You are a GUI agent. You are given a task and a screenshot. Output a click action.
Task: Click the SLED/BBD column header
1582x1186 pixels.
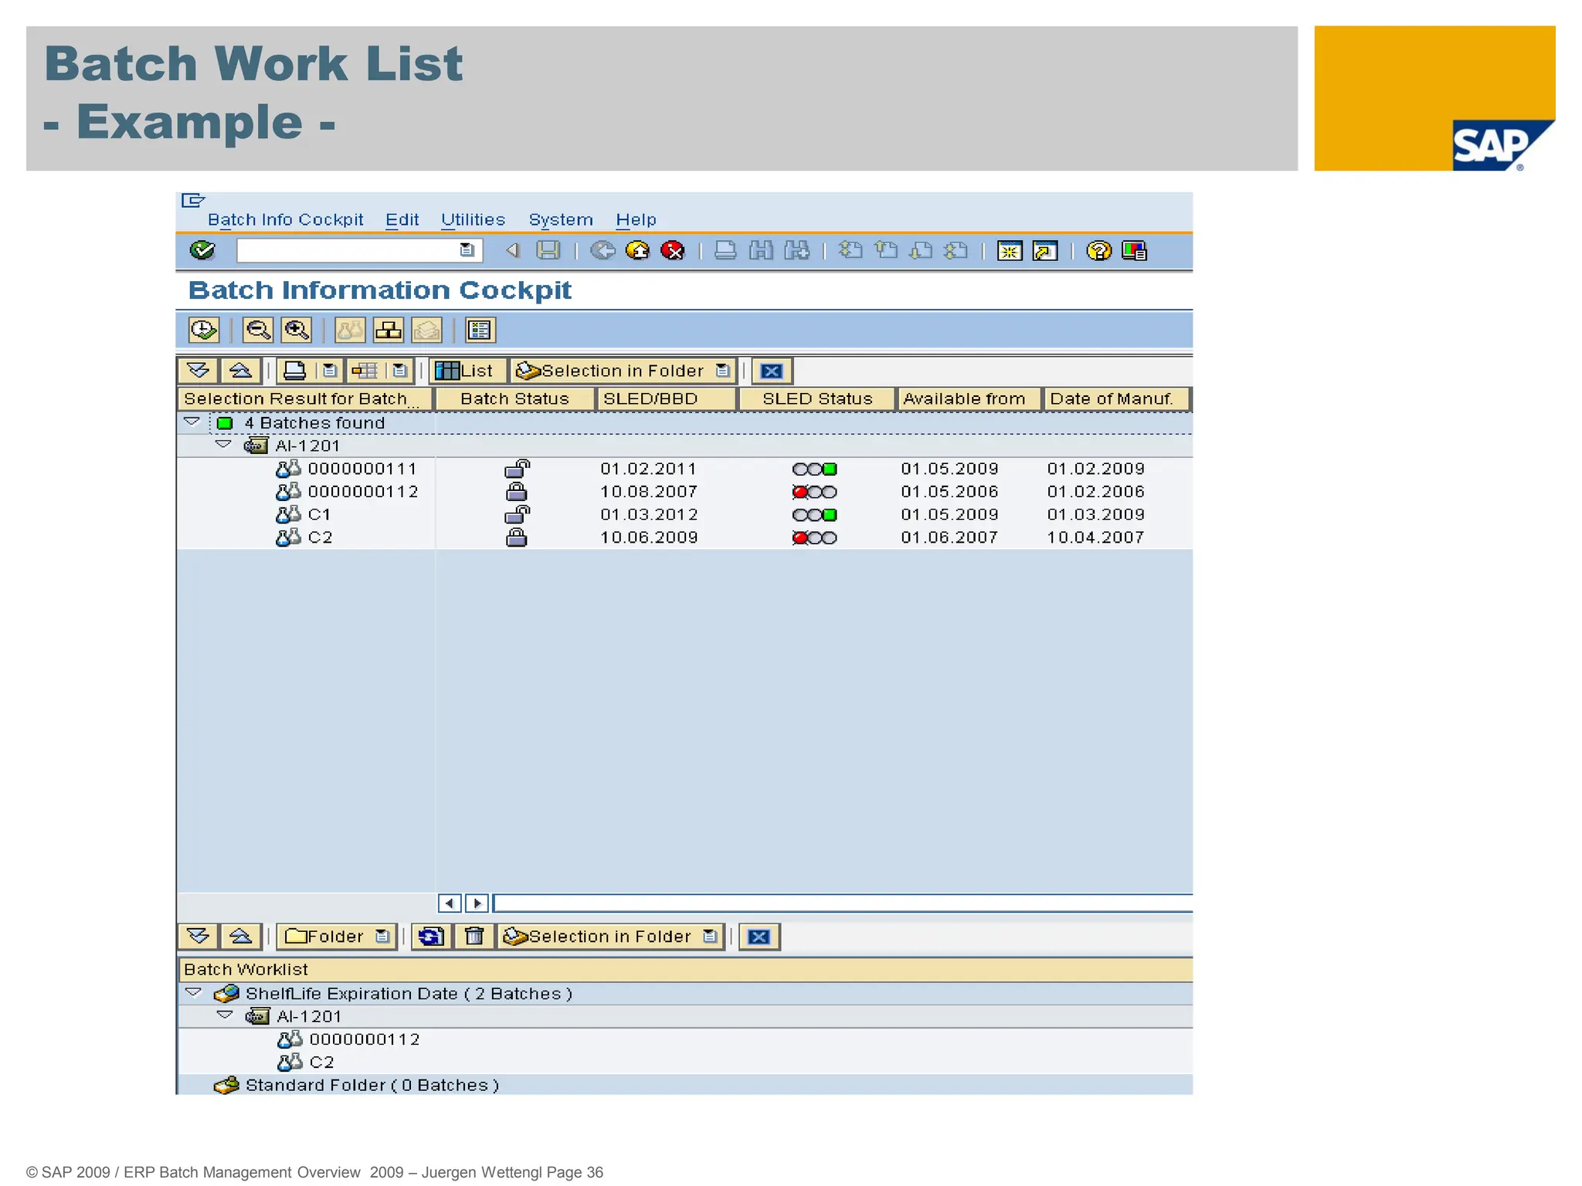tap(666, 399)
